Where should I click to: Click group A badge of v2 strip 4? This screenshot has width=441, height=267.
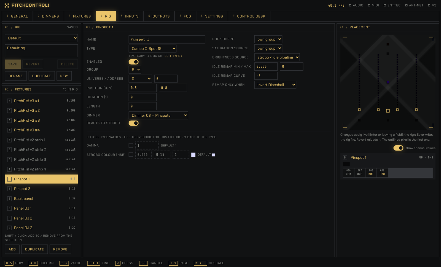(x=9, y=169)
